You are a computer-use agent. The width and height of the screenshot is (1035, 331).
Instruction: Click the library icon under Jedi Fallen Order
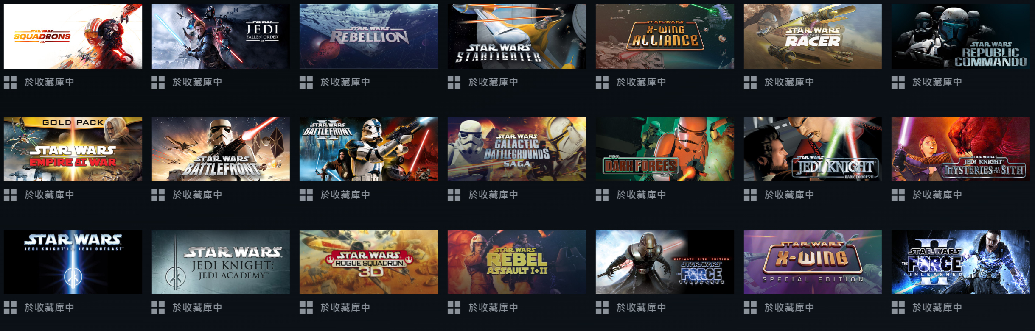point(158,82)
